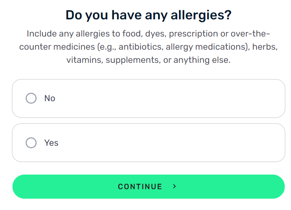Click the "counter medicines (e.g., antibiotics" line
The width and height of the screenshot is (291, 210).
pos(91,47)
